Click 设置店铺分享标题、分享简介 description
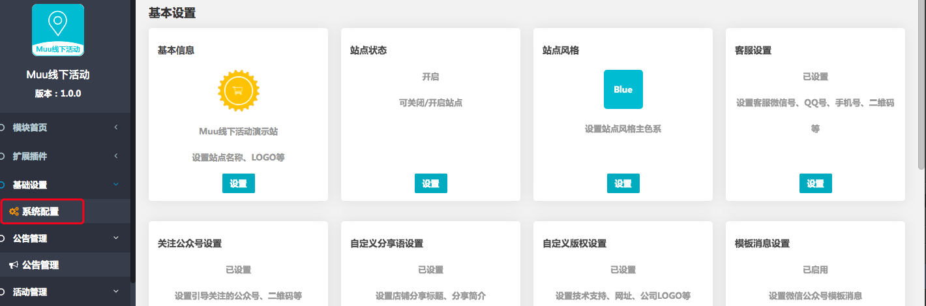Image resolution: width=926 pixels, height=306 pixels. (x=431, y=296)
